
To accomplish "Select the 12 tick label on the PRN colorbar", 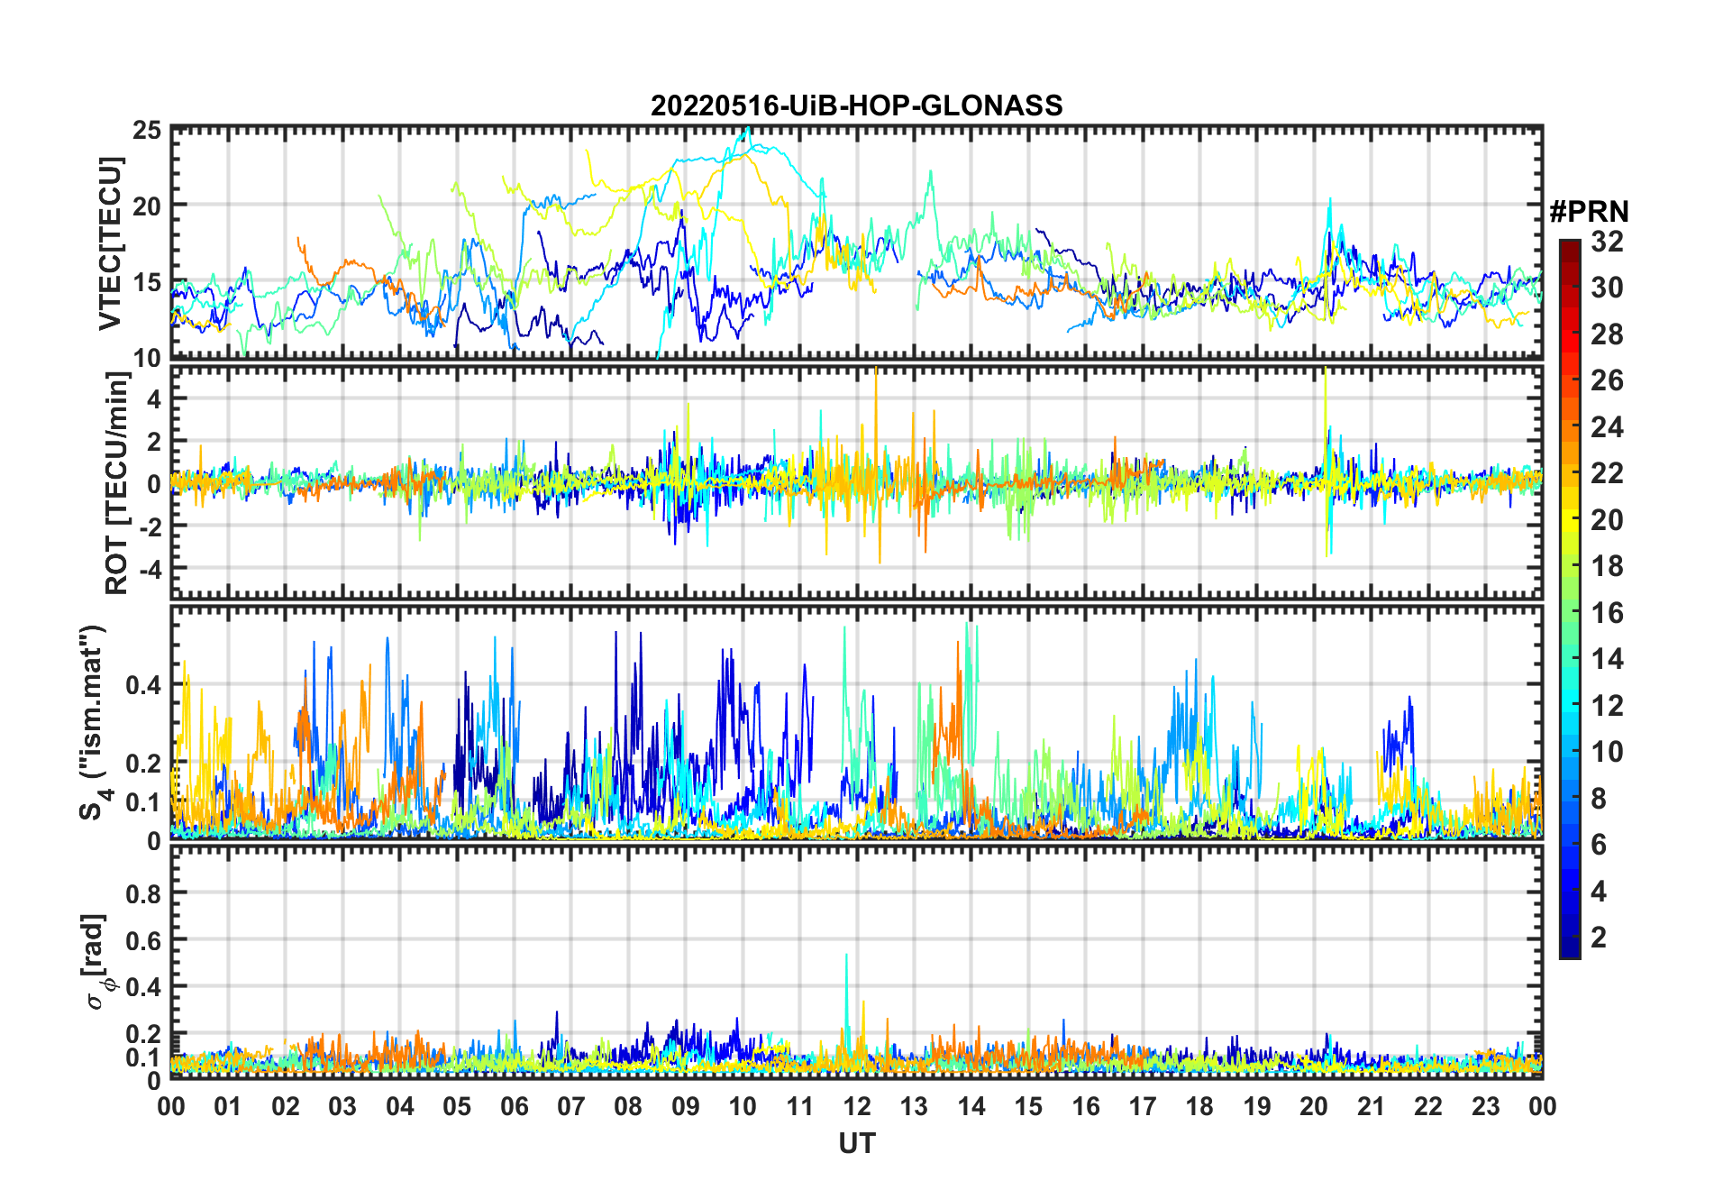I will point(1607,706).
